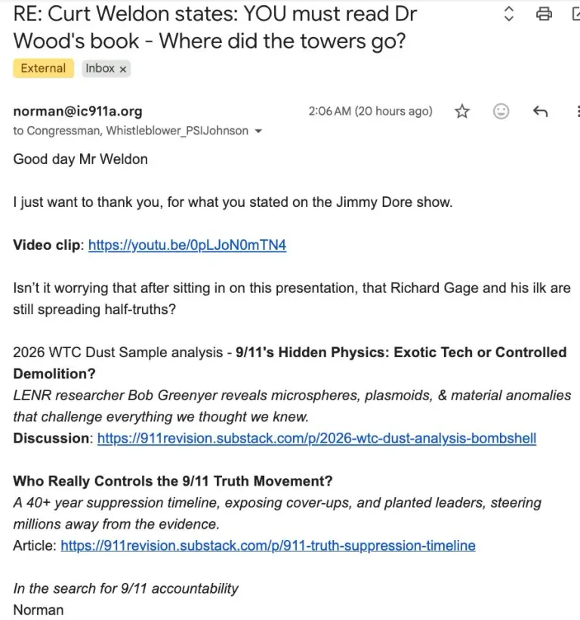Click sender address norman@ic911a.org

[78, 111]
